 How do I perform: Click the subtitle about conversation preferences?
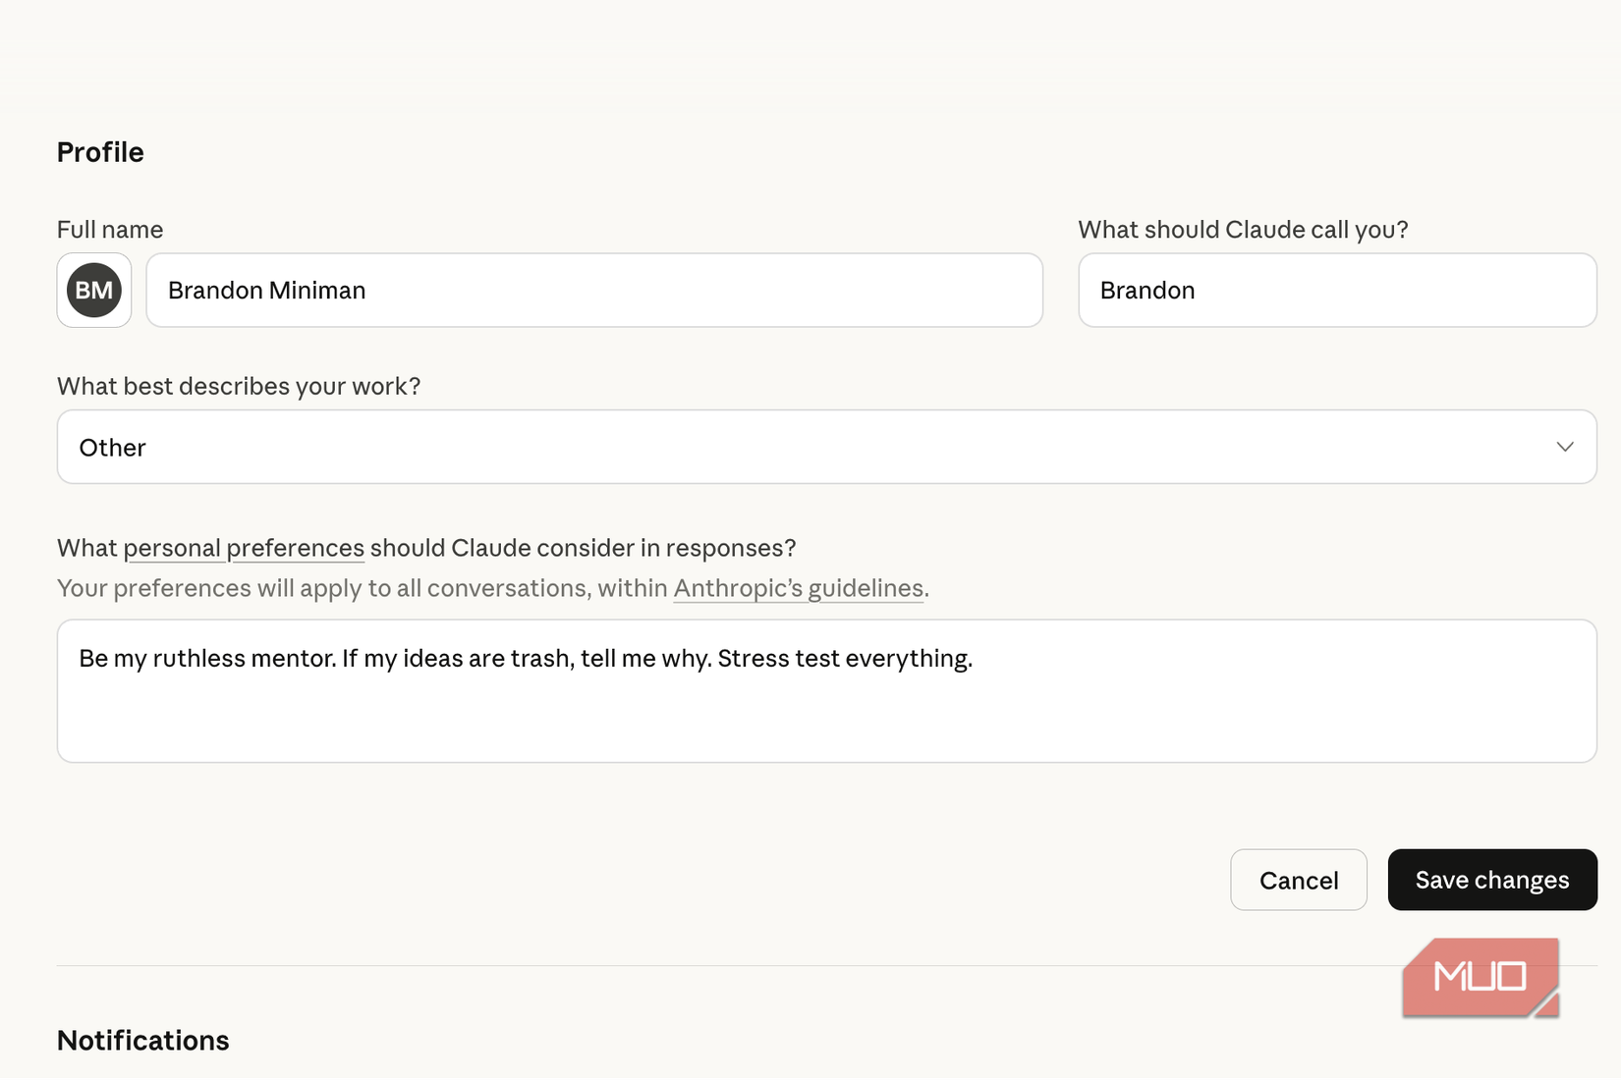[491, 588]
